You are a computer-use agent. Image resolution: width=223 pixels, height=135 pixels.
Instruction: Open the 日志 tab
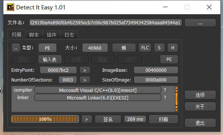click(x=69, y=35)
